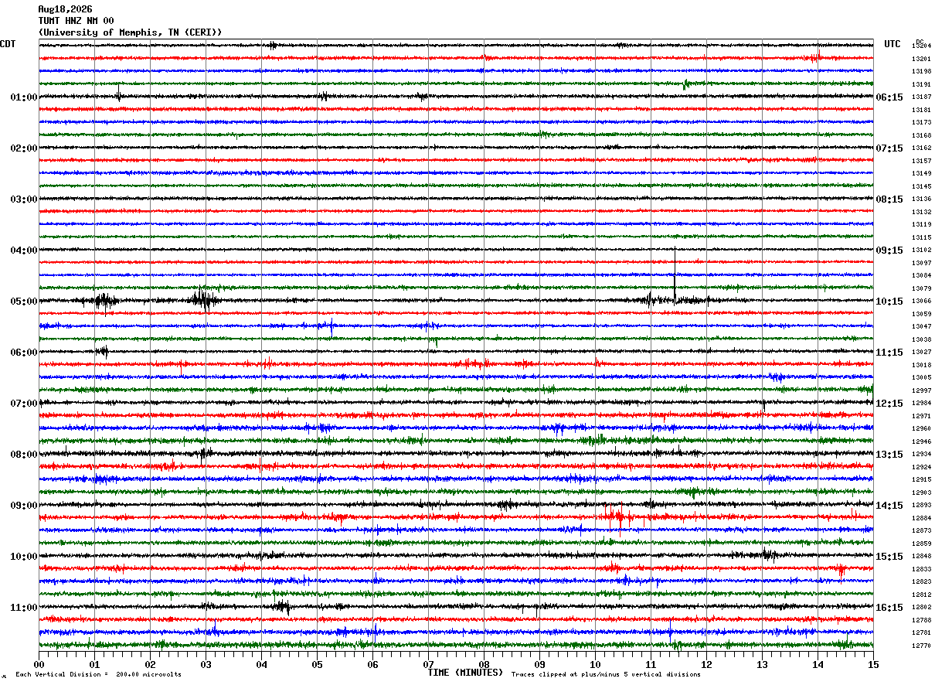Image resolution: width=935 pixels, height=685 pixels.
Task: Click the 14:15 UTC time label
Action: (x=889, y=506)
